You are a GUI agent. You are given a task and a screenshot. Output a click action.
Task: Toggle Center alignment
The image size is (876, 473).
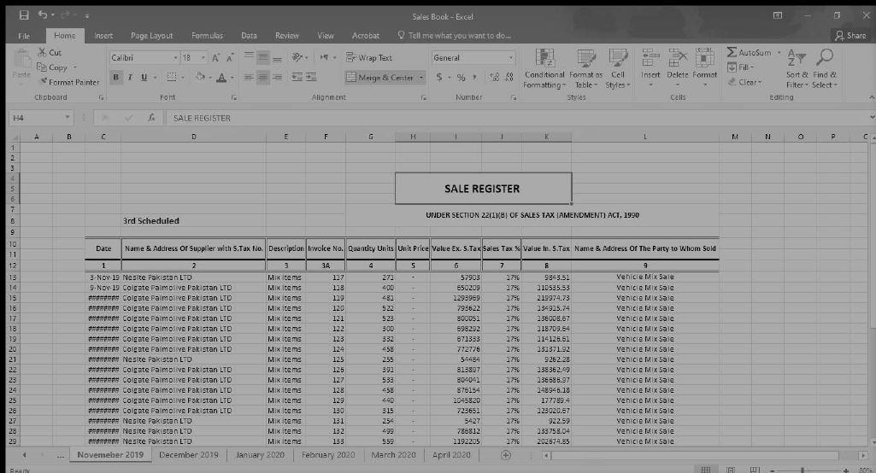pos(262,77)
